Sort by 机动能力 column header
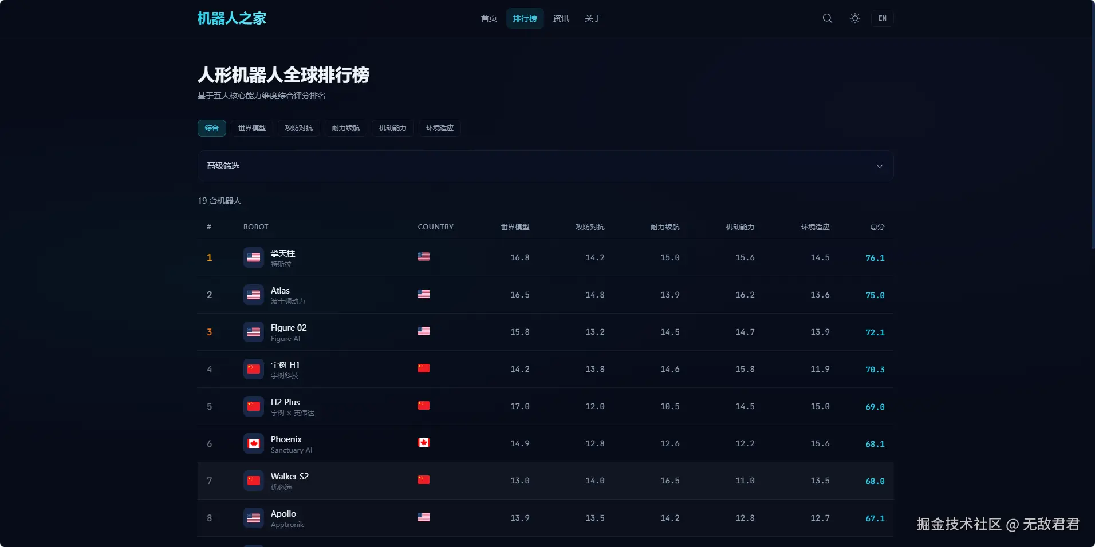Image resolution: width=1095 pixels, height=547 pixels. click(740, 227)
